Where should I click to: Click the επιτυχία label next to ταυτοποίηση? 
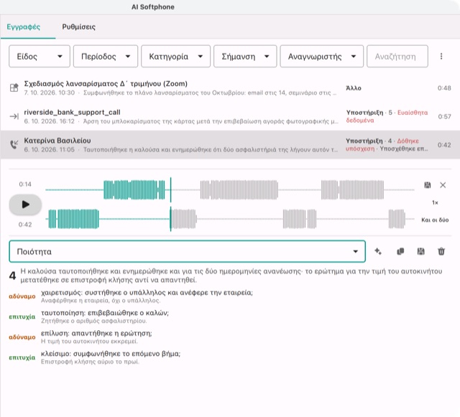coord(22,317)
